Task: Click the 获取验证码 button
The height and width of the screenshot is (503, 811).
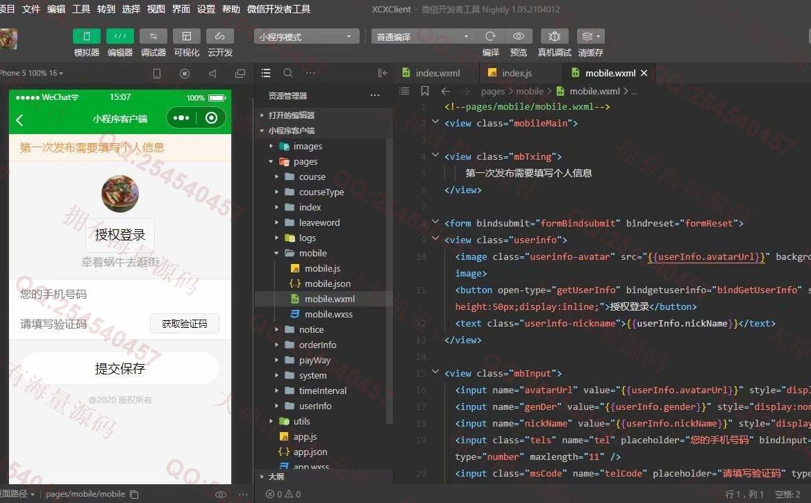Action: [x=184, y=324]
